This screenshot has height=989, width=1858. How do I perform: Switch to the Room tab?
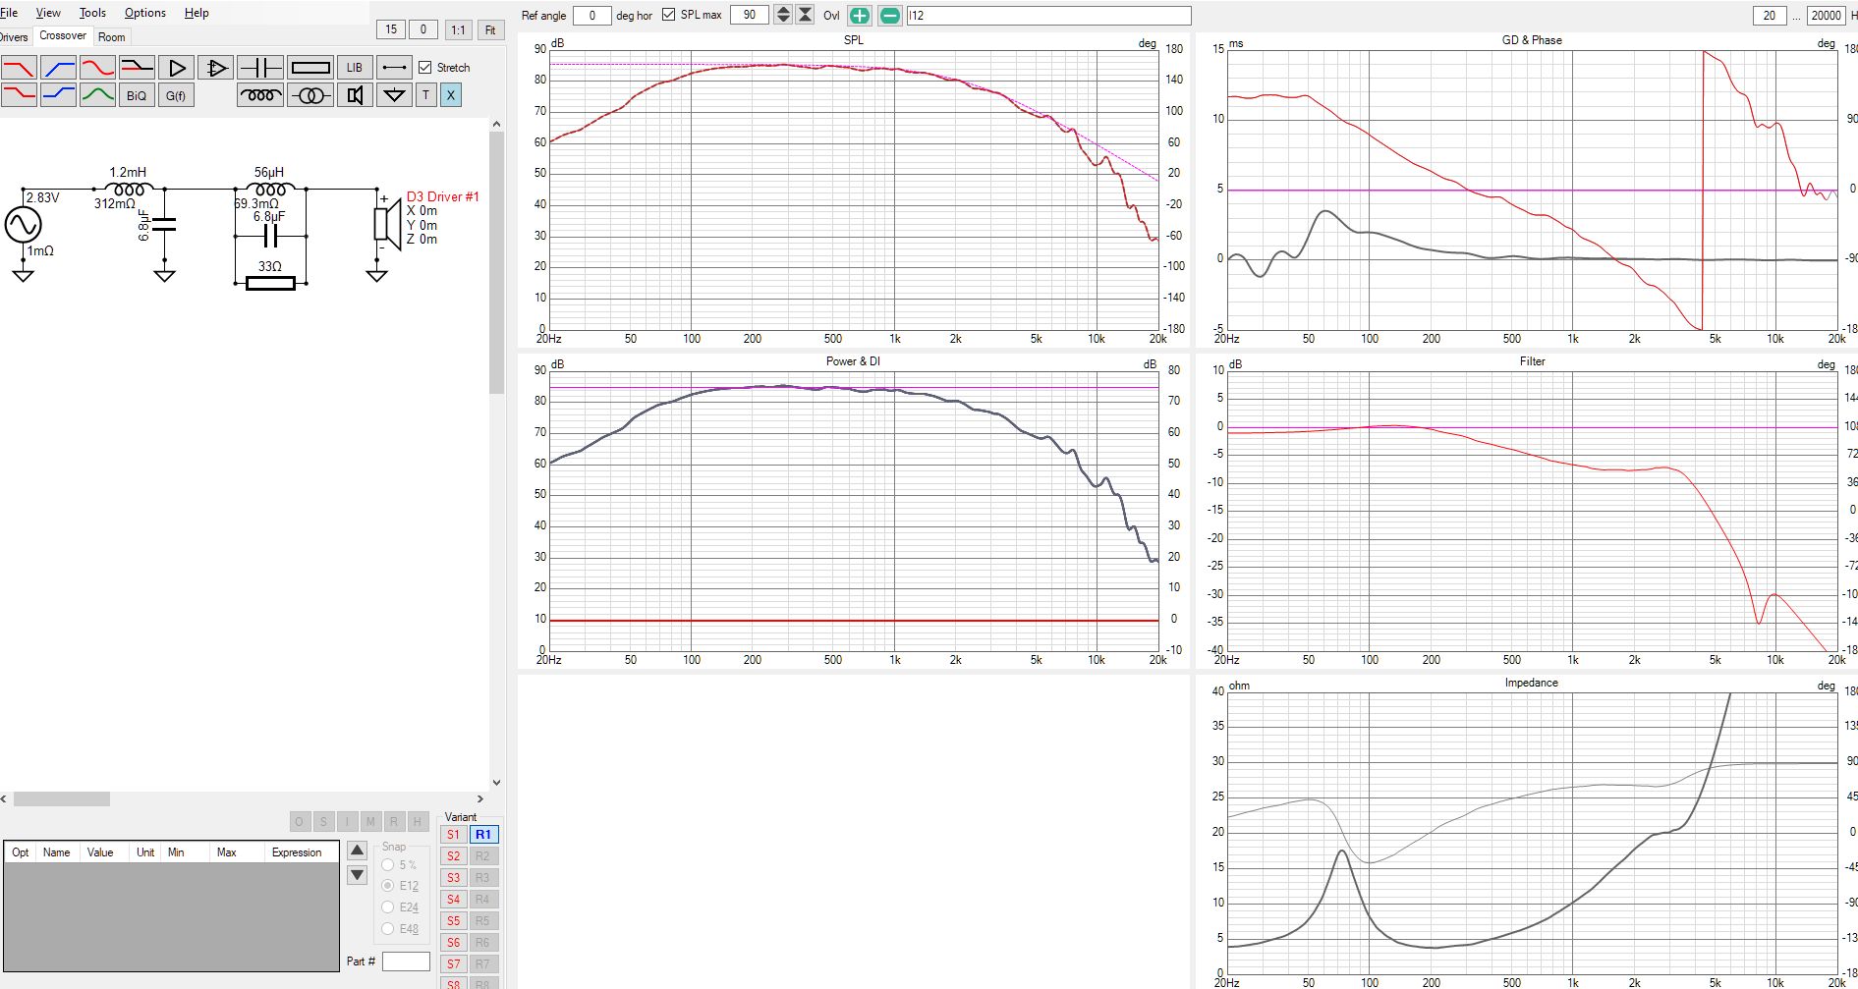click(x=111, y=37)
